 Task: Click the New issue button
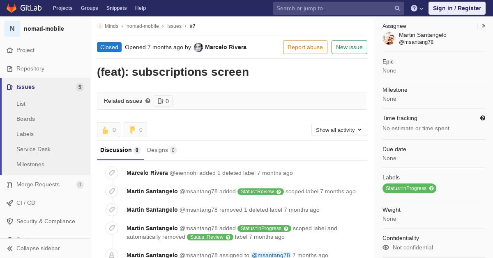click(349, 47)
